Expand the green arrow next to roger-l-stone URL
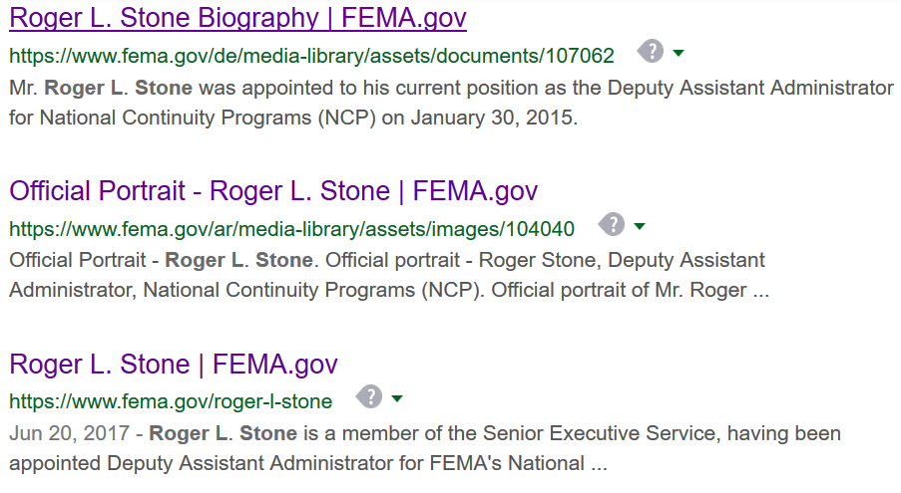This screenshot has height=493, width=901. pos(397,398)
